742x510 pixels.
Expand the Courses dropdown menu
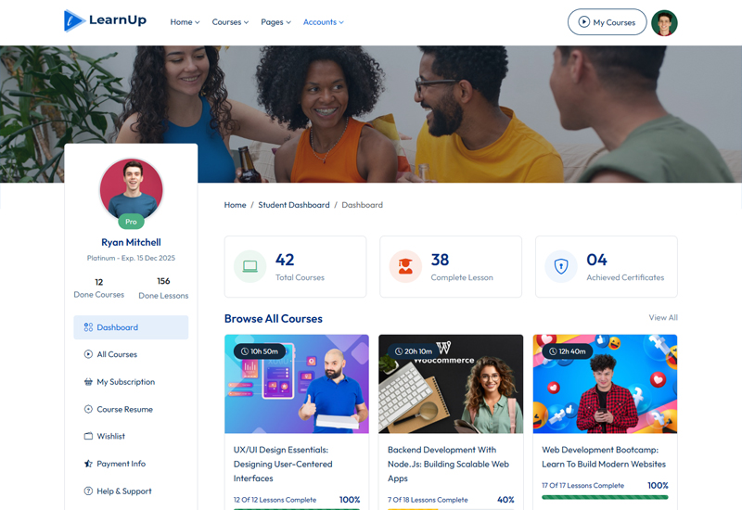pyautogui.click(x=230, y=22)
